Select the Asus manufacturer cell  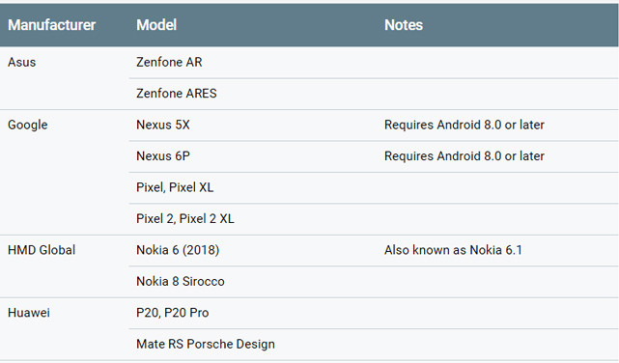(21, 63)
